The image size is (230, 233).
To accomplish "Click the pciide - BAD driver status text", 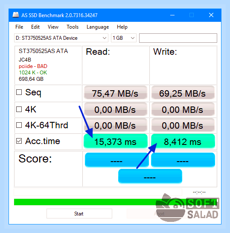I will (33, 66).
